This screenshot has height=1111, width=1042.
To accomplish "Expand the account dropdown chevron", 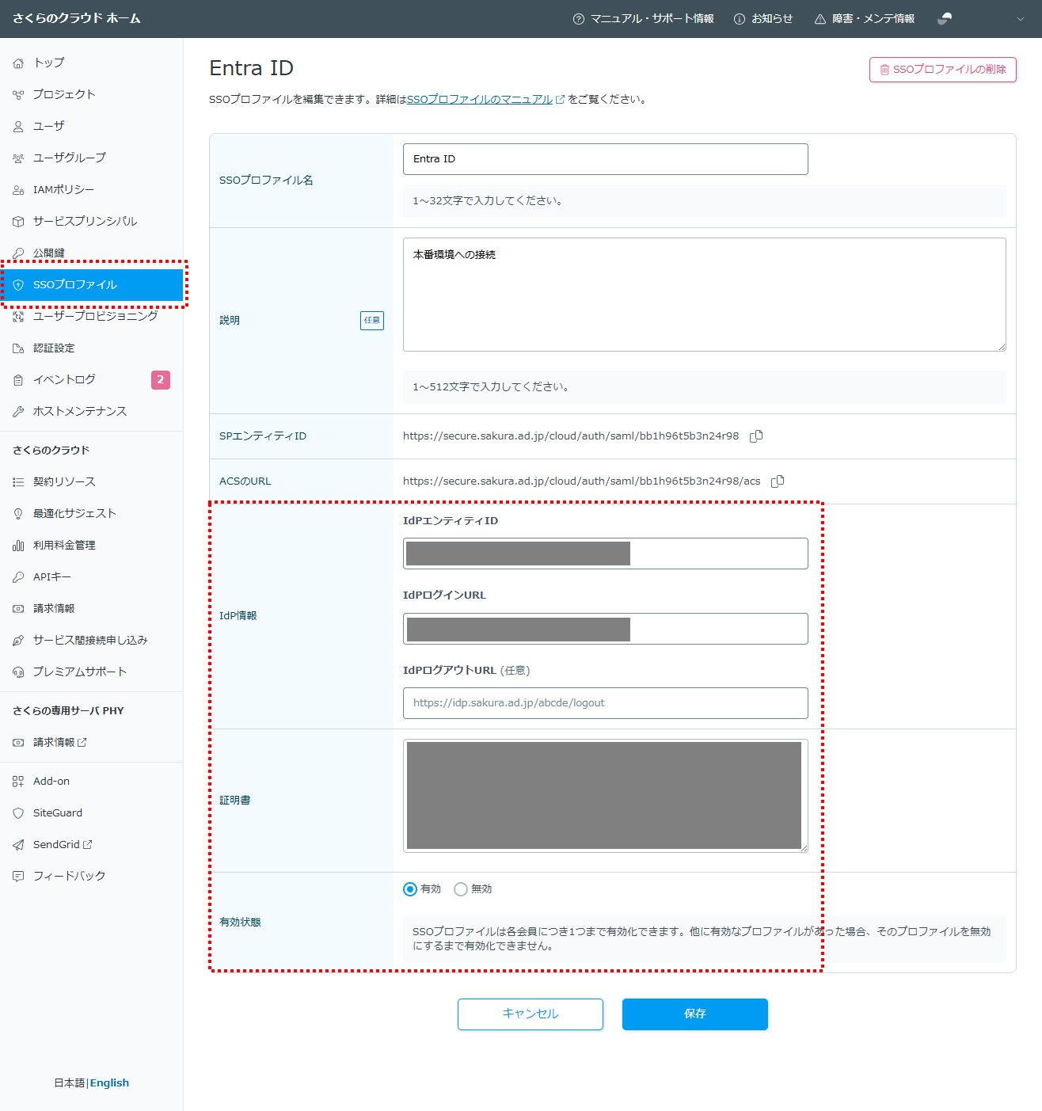I will tap(1020, 19).
